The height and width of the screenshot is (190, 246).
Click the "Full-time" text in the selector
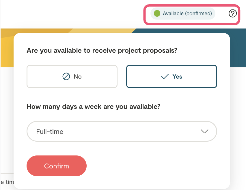point(50,132)
